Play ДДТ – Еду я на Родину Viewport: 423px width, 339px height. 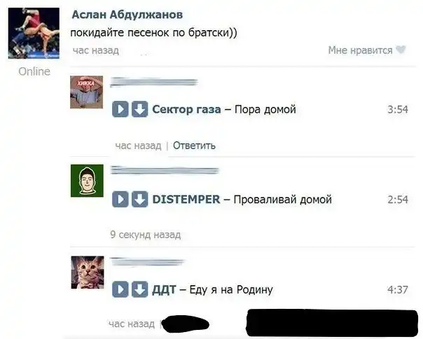pyautogui.click(x=120, y=289)
